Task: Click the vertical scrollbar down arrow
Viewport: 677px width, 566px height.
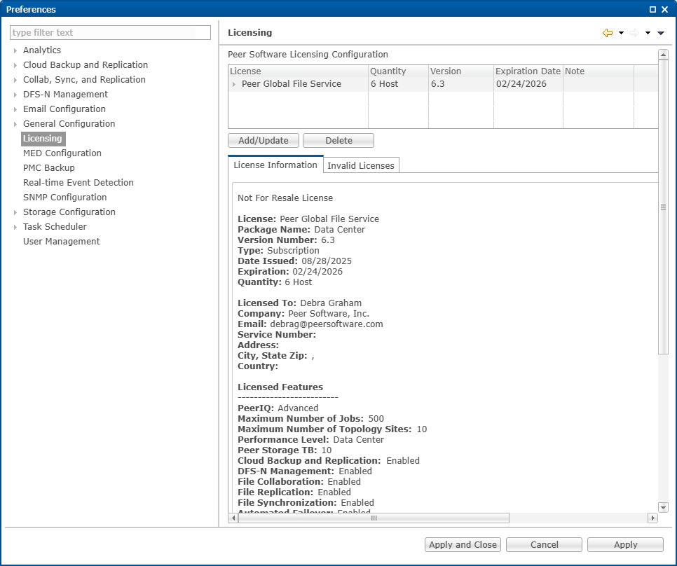Action: 663,507
